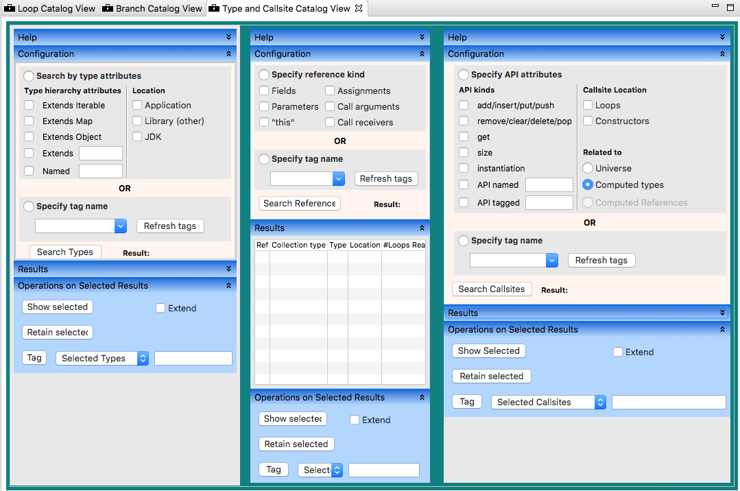The width and height of the screenshot is (740, 491).
Task: Click the 'Named' type hierarchy text field
Action: 101,171
